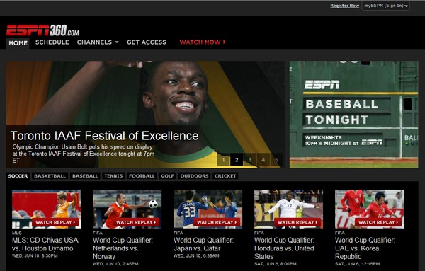425x271 pixels.
Task: Click title 'World Cup Qualifier: Japan vs. Qatar'
Action: [203, 244]
